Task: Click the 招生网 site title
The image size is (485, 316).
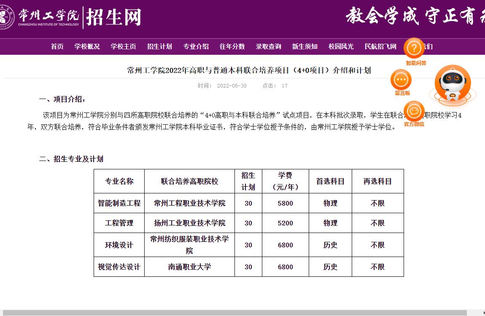Action: point(113,17)
